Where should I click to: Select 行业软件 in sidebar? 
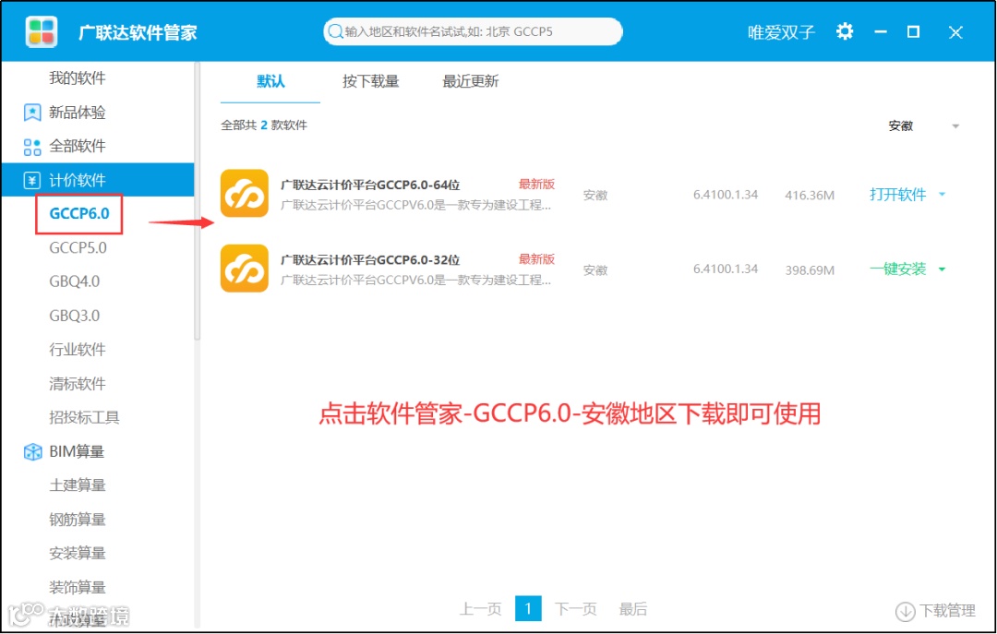click(78, 350)
